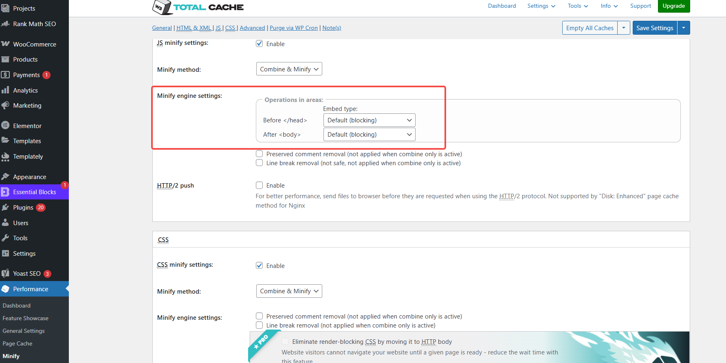Open Feature Showcase submenu item
726x363 pixels.
click(25, 318)
